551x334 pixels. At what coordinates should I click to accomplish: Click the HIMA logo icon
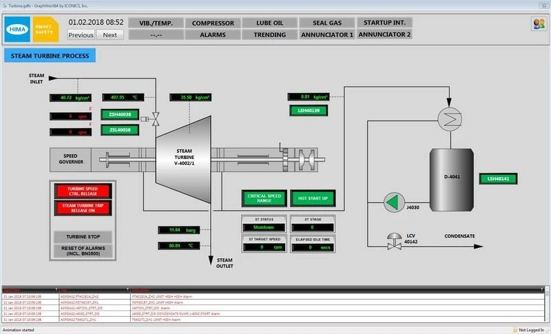tap(17, 29)
